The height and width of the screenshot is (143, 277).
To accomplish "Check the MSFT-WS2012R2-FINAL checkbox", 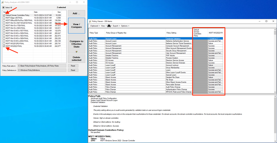I will pos(4,44).
